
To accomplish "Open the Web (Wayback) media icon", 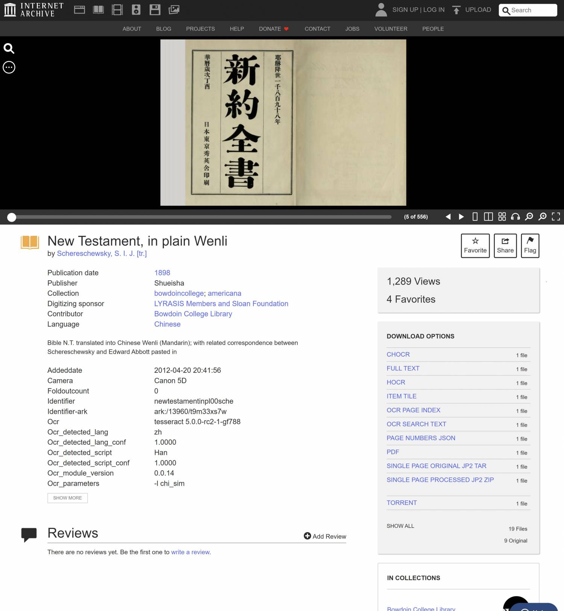I will 79,10.
